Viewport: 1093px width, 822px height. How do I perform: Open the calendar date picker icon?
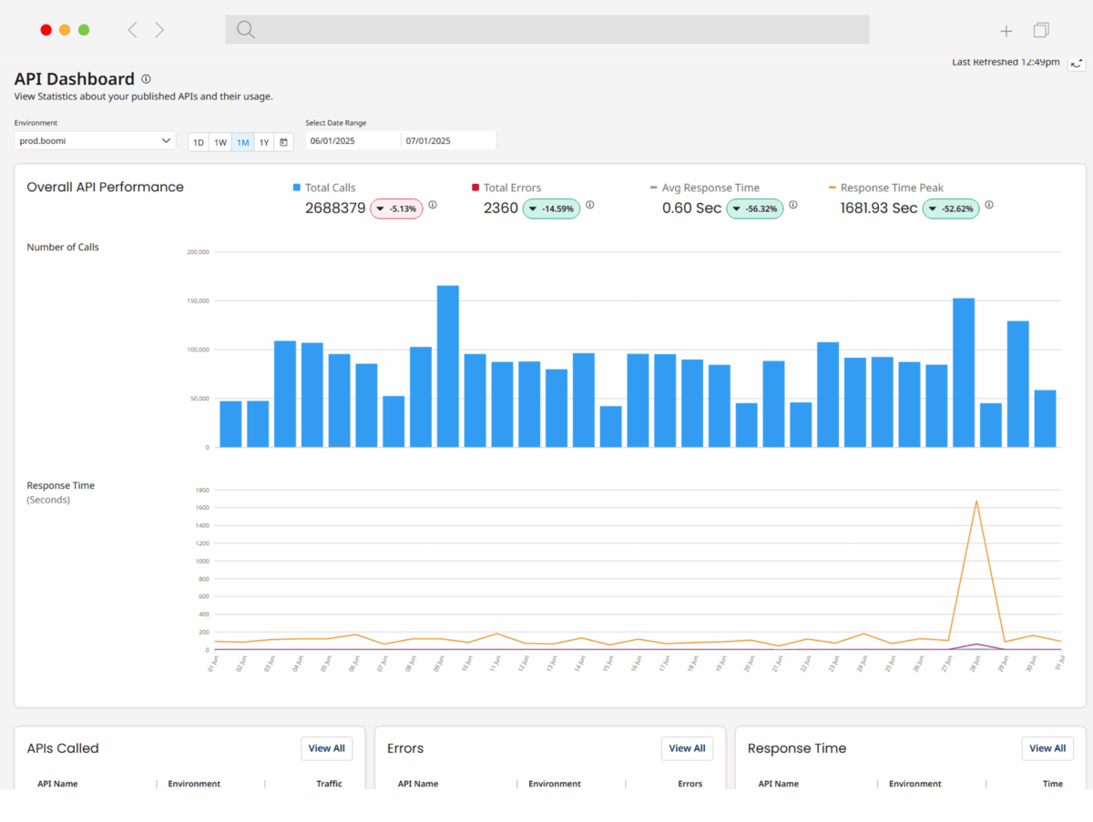284,142
